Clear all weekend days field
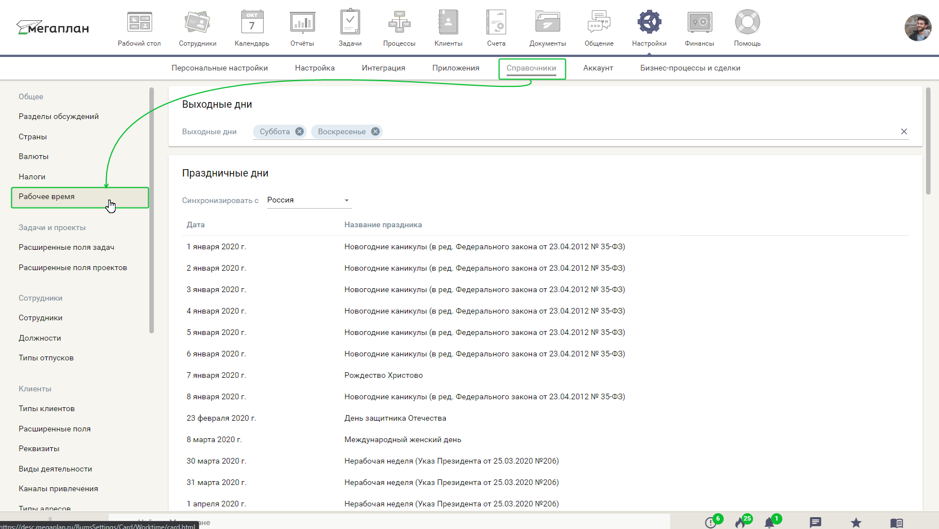The image size is (939, 529). pos(904,131)
